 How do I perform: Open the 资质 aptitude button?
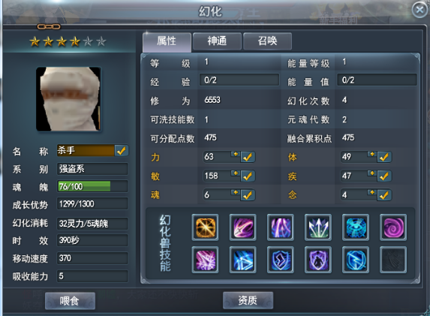248,300
